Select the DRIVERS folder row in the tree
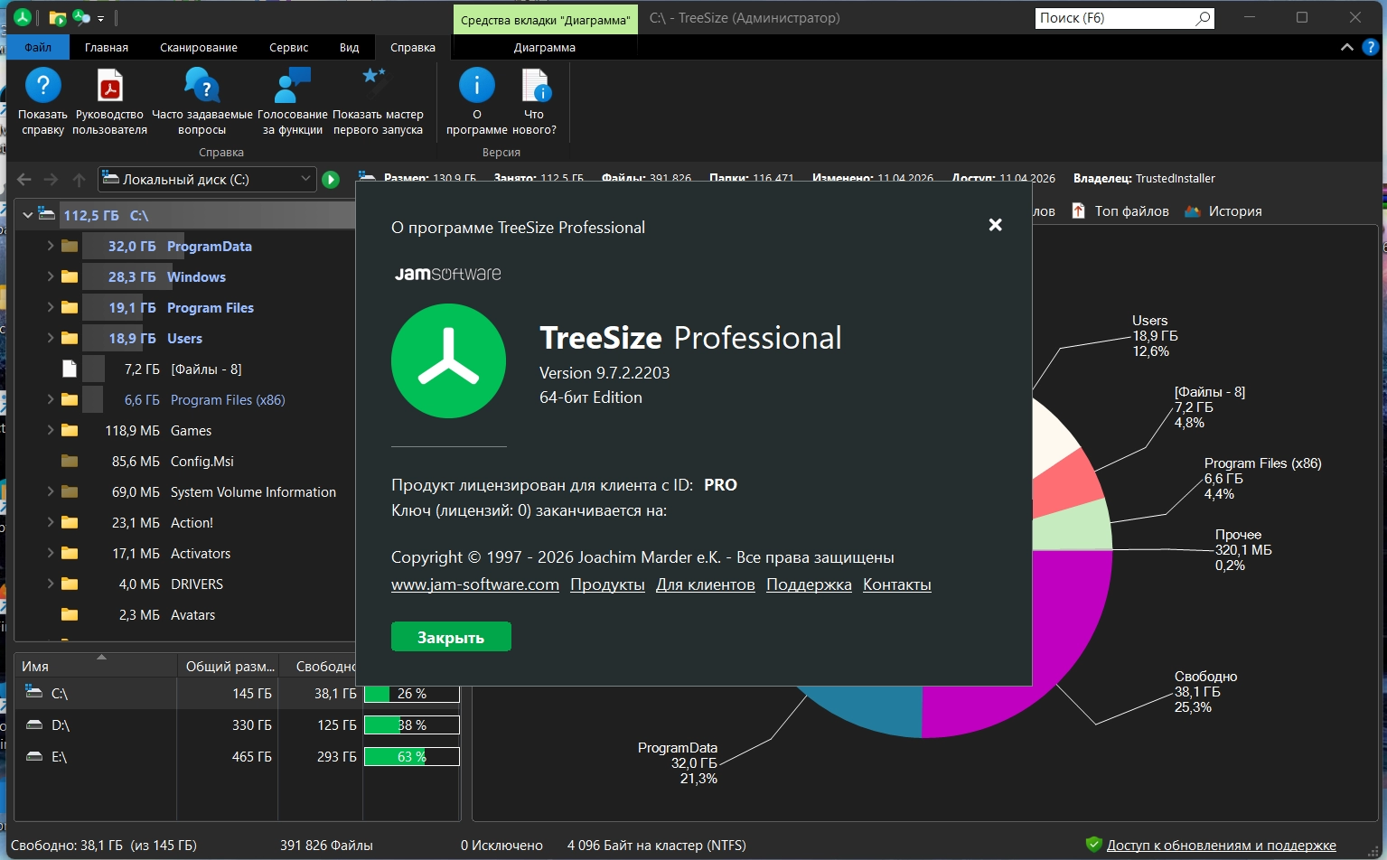 [184, 584]
